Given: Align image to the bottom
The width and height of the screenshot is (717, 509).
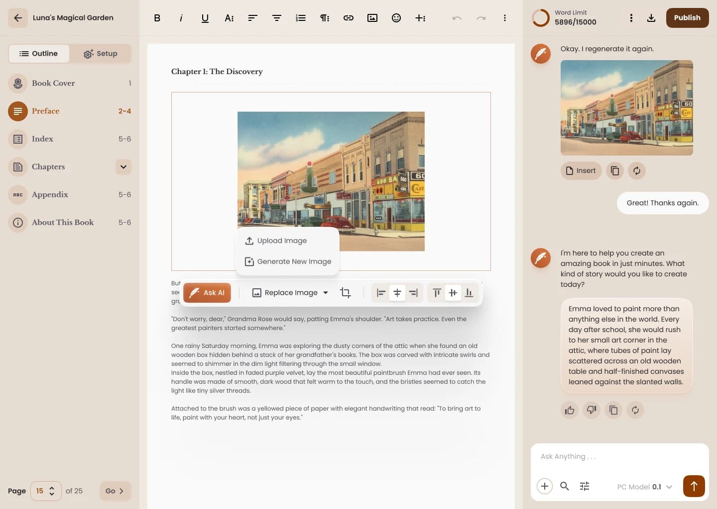Looking at the screenshot, I should [469, 293].
